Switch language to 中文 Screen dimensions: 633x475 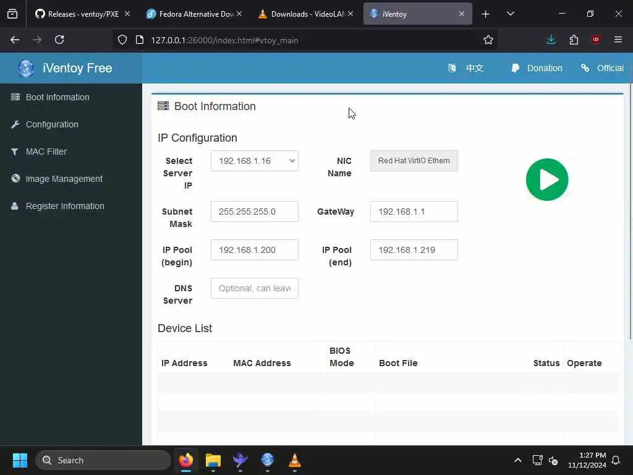(x=474, y=68)
